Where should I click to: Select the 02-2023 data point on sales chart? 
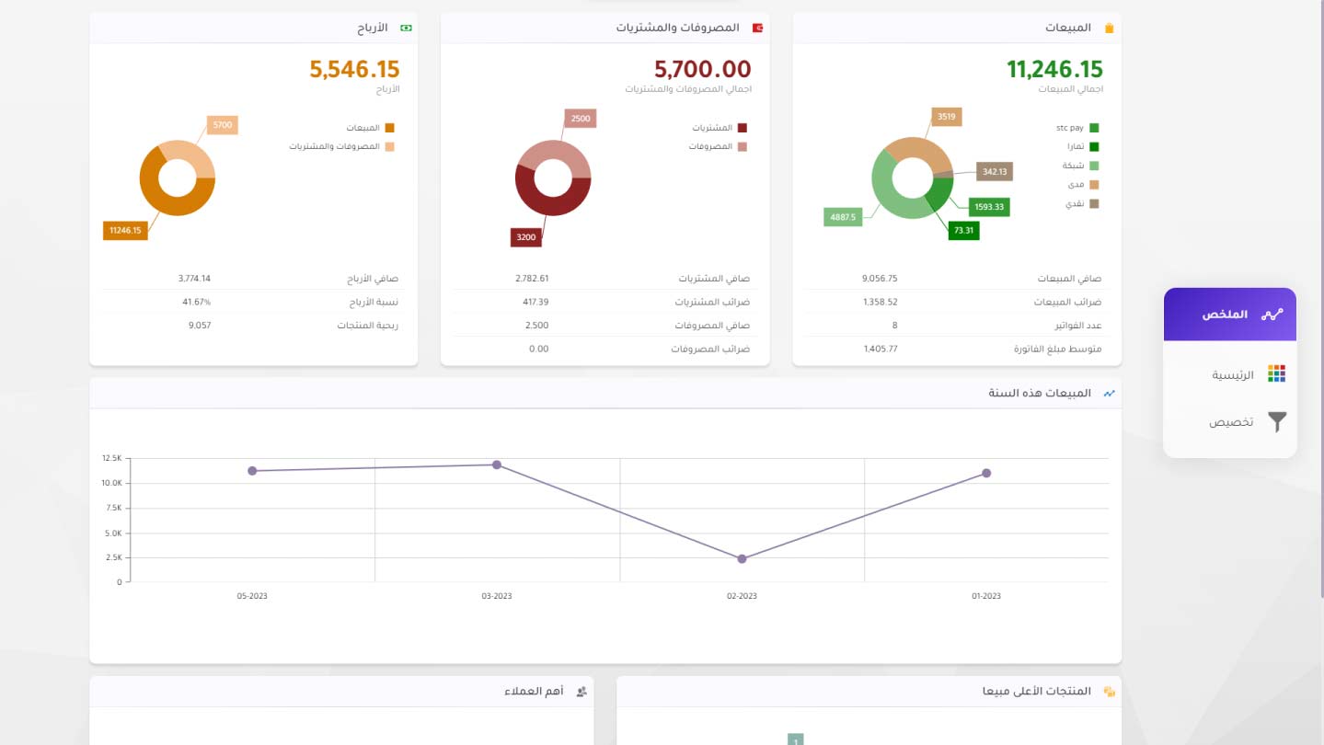(742, 558)
